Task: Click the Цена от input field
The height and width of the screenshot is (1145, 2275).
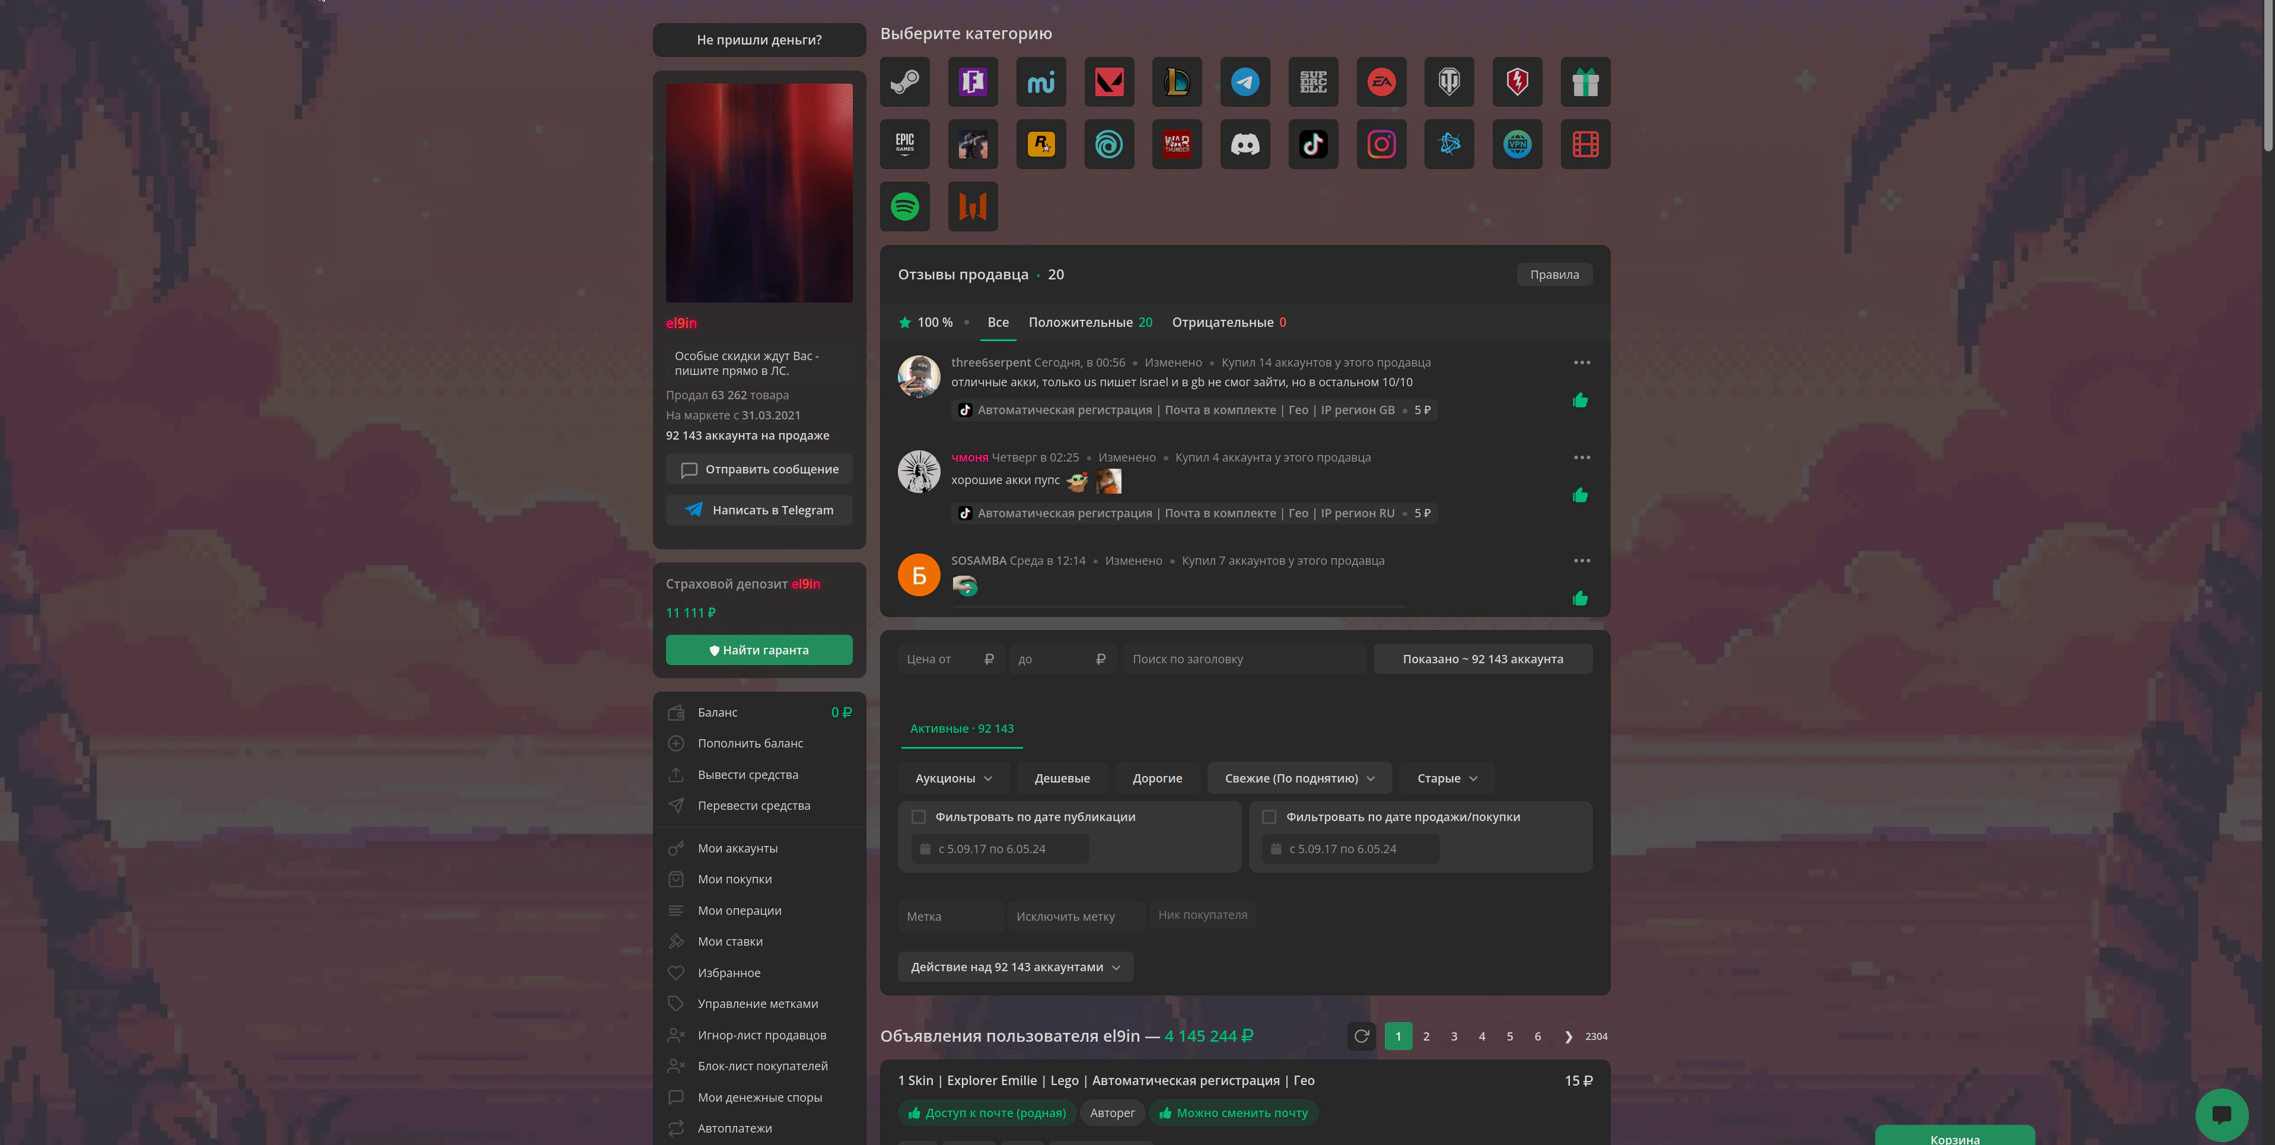Action: click(950, 659)
